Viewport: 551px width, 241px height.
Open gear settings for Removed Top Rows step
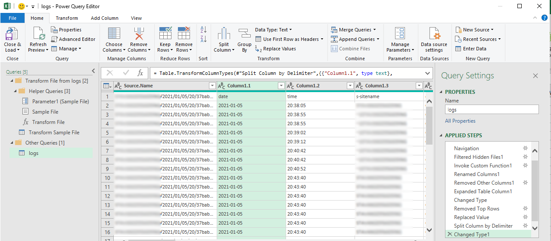[525, 208]
